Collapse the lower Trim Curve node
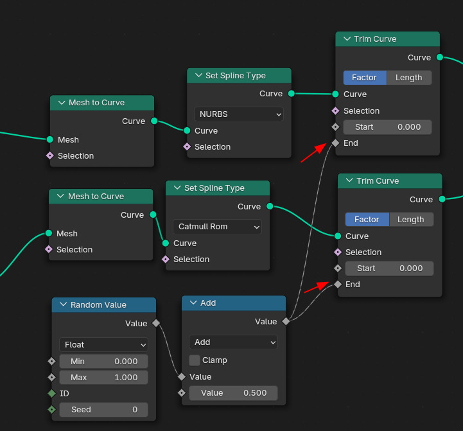Viewport: 463px width, 431px height. 349,180
